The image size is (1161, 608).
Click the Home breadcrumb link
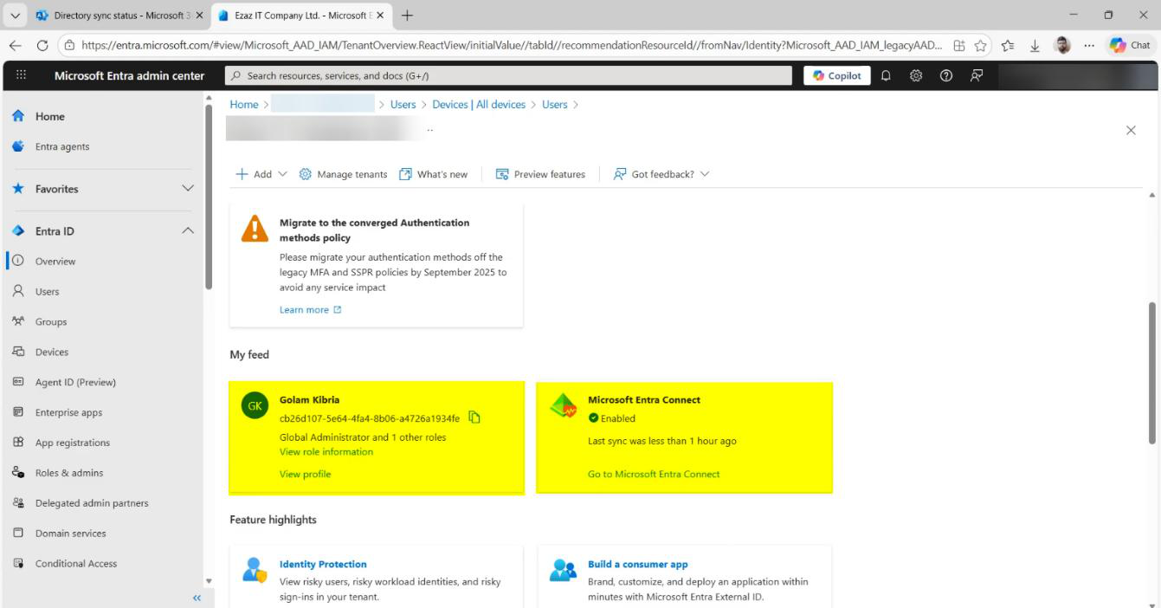244,105
